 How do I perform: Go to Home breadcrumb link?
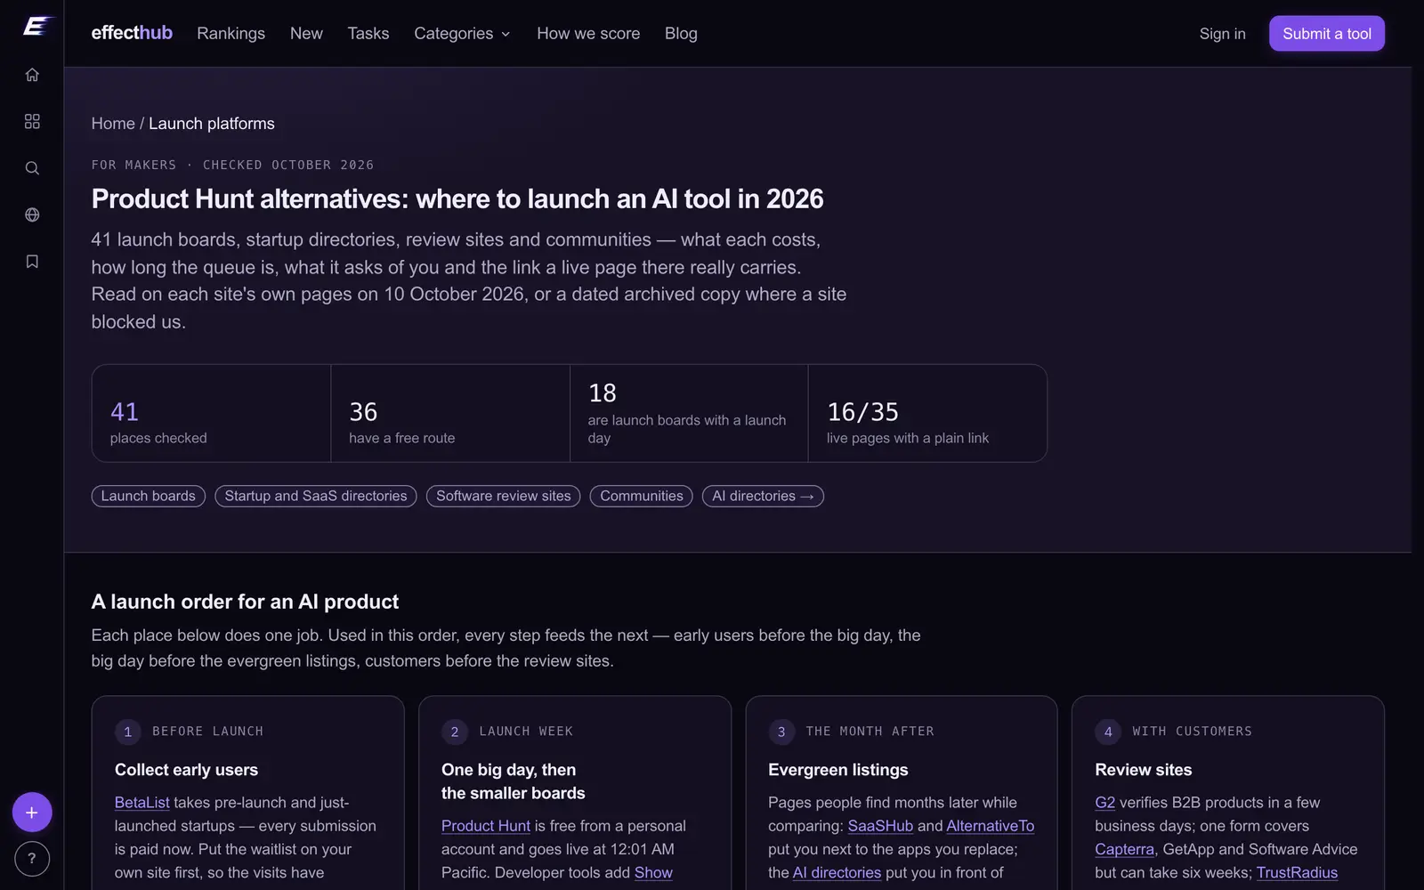coord(113,124)
